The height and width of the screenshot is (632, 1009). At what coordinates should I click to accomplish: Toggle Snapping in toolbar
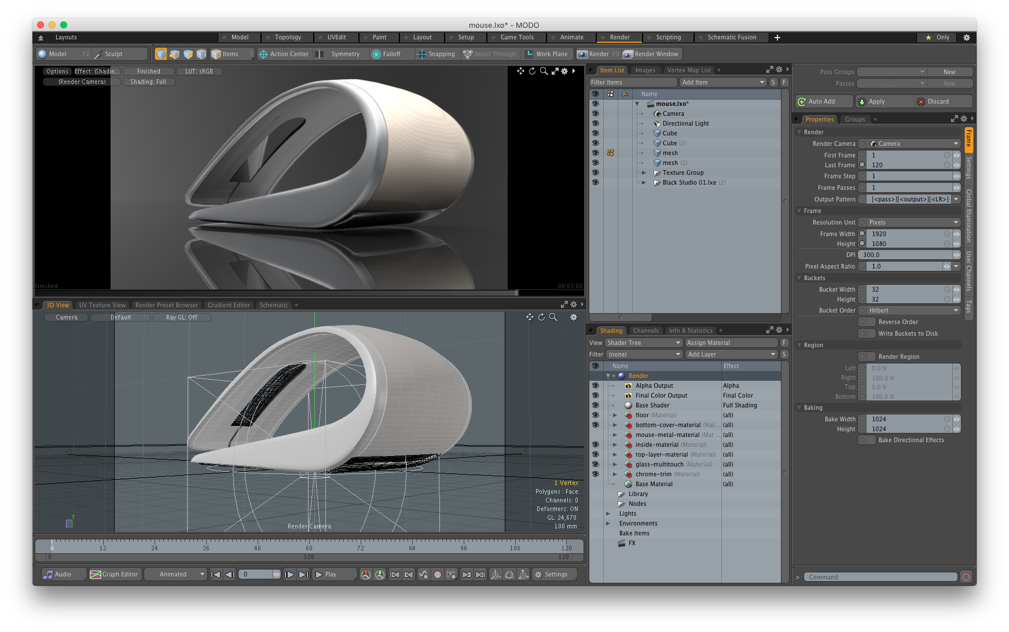coord(436,54)
